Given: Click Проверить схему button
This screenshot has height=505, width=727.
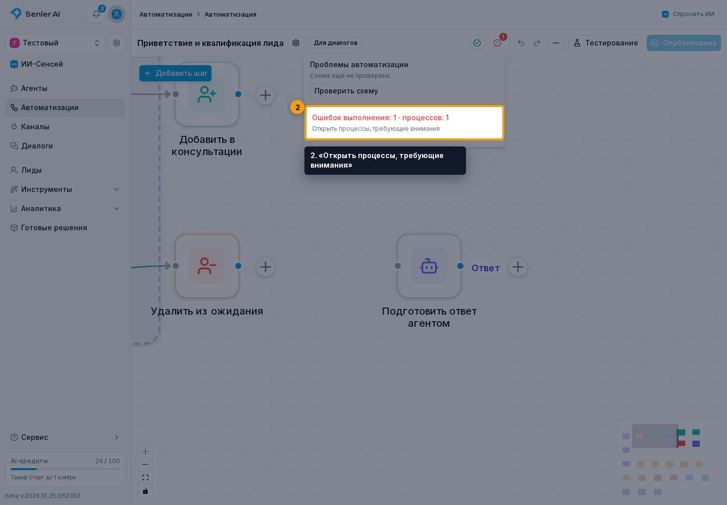Looking at the screenshot, I should click(346, 91).
